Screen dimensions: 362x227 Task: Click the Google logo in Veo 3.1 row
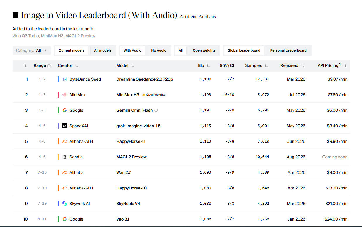tap(65, 219)
